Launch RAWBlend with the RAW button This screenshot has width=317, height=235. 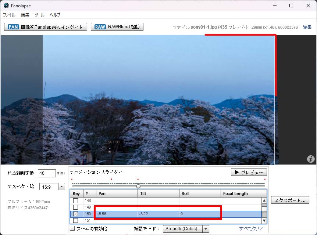[117, 27]
